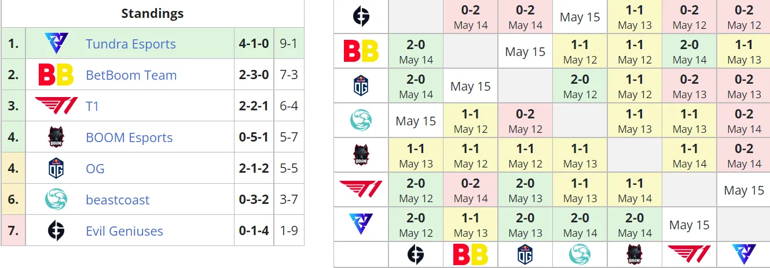Click BetBoom logo in crosstable bottom row
This screenshot has width=770, height=268.
coord(471,255)
